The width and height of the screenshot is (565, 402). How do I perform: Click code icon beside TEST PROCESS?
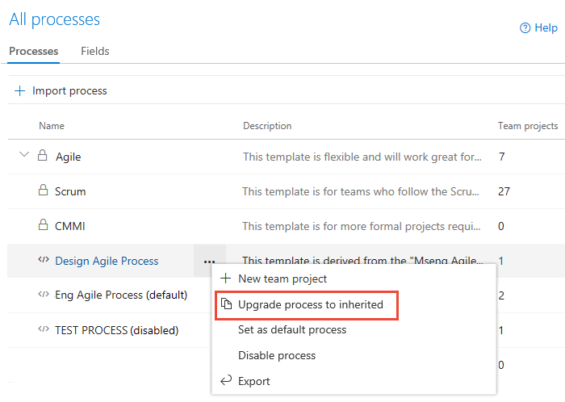coord(44,329)
